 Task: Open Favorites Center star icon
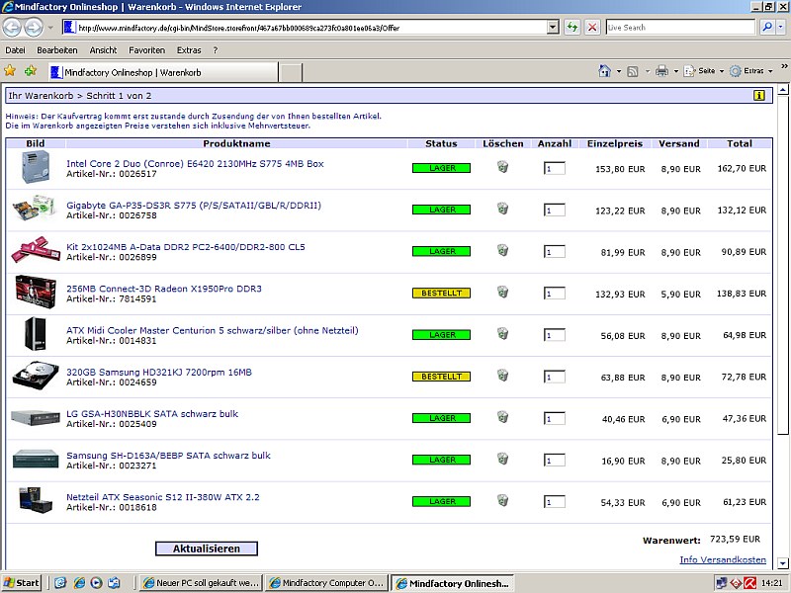pyautogui.click(x=10, y=71)
